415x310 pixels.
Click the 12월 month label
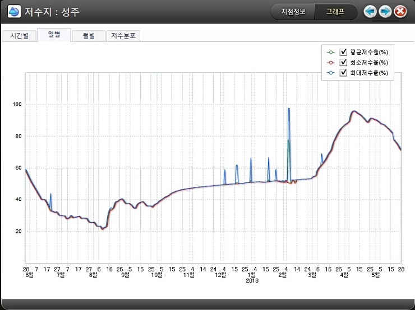pyautogui.click(x=220, y=275)
